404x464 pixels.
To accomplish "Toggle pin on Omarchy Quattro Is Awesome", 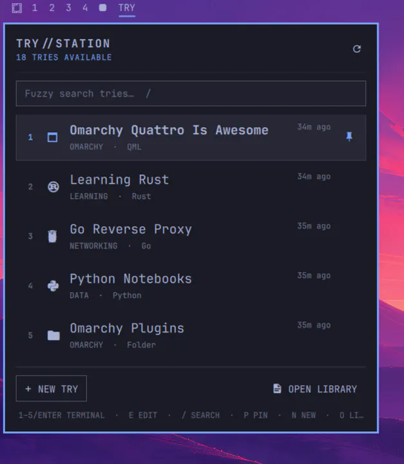I will pos(349,137).
